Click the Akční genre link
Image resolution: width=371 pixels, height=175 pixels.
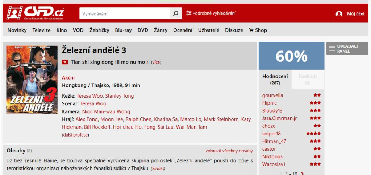pos(68,78)
